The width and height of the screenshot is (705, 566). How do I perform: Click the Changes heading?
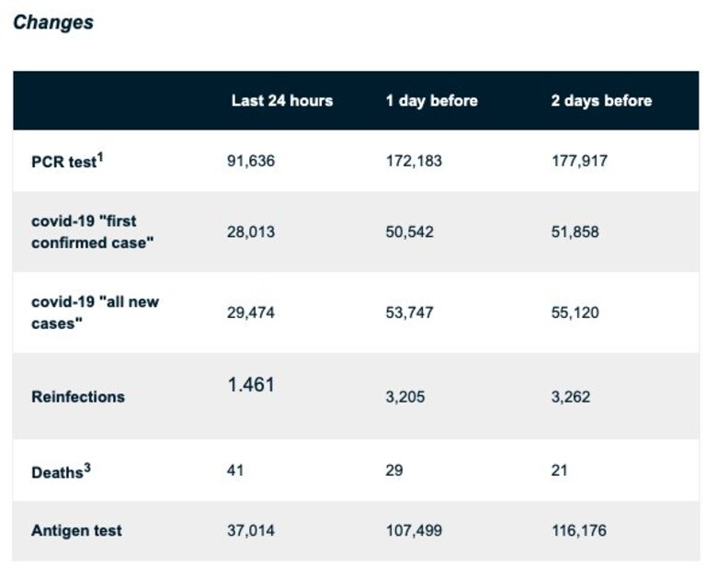(x=53, y=22)
